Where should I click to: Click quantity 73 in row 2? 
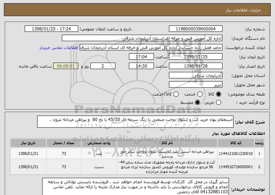[64, 167]
